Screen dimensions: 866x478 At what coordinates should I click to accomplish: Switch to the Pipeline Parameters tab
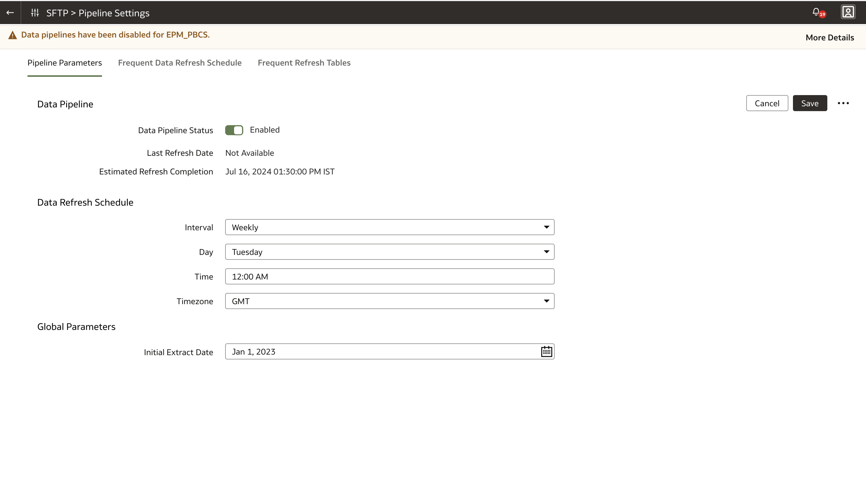64,63
